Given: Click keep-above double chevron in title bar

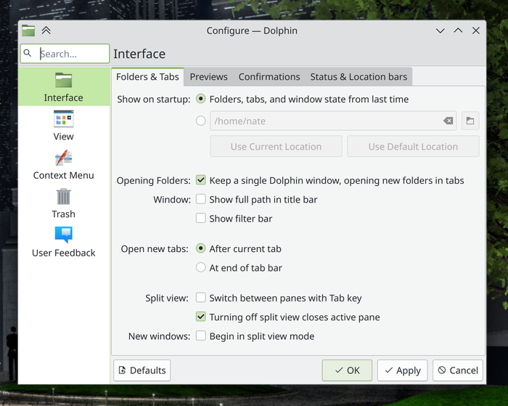Looking at the screenshot, I should (46, 31).
